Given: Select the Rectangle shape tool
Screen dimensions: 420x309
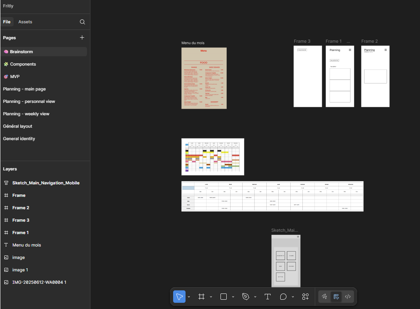Looking at the screenshot, I should [224, 297].
